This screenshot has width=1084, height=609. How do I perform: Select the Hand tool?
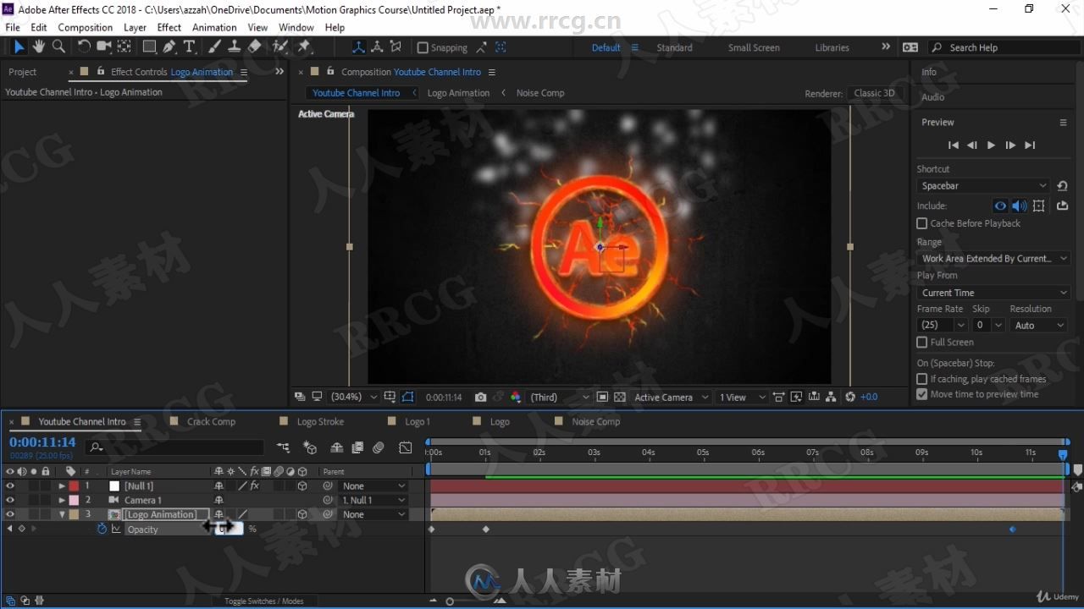coord(39,47)
